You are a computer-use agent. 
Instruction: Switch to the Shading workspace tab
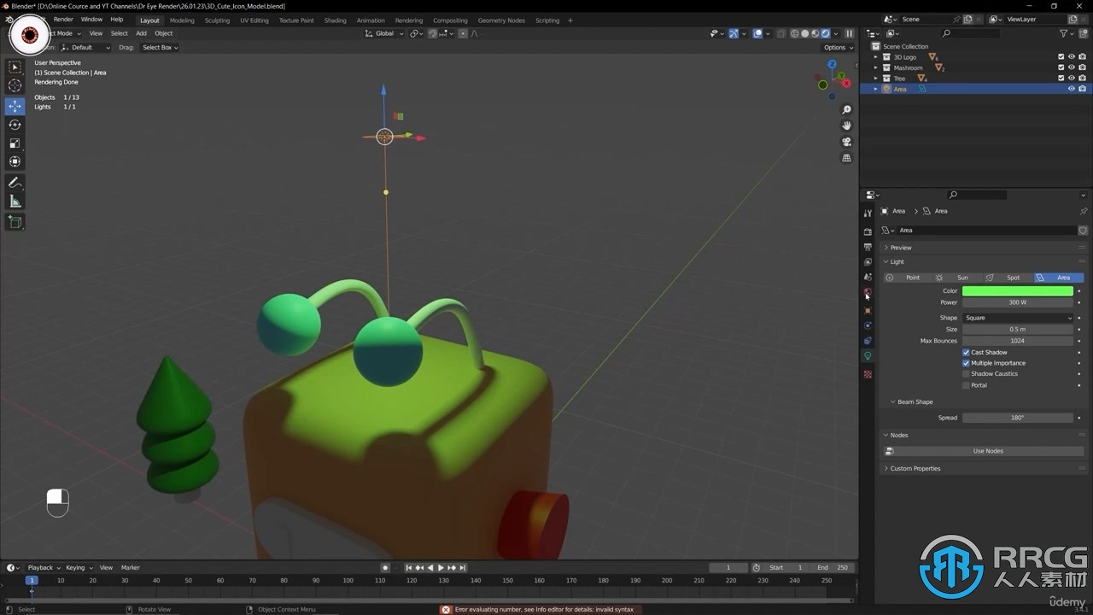click(x=335, y=20)
